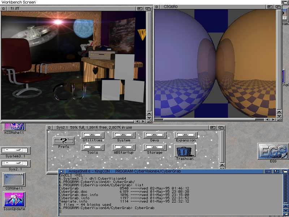Click the CSG6R0 window title bar
This screenshot has width=289, height=217.
(x=213, y=7)
